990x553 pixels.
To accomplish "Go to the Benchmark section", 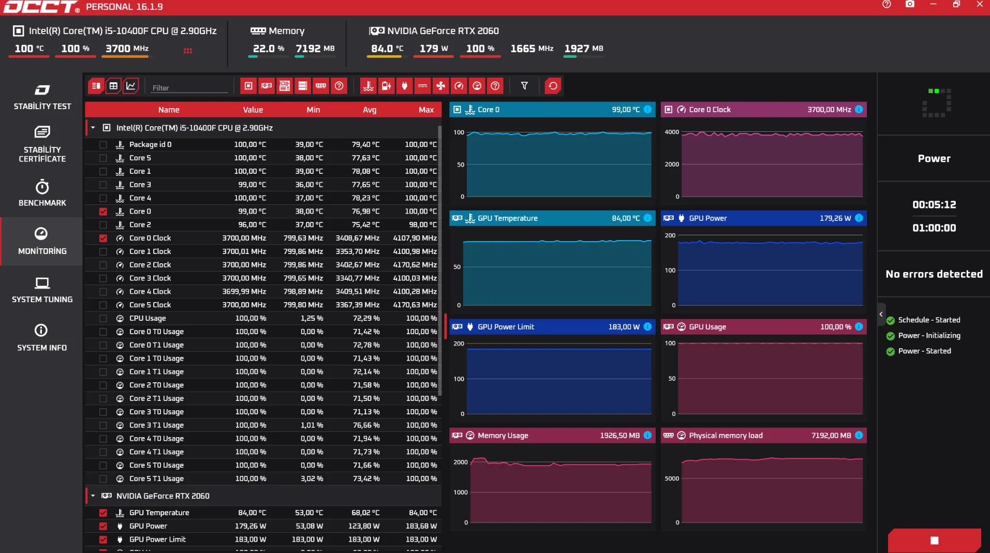I will [42, 193].
